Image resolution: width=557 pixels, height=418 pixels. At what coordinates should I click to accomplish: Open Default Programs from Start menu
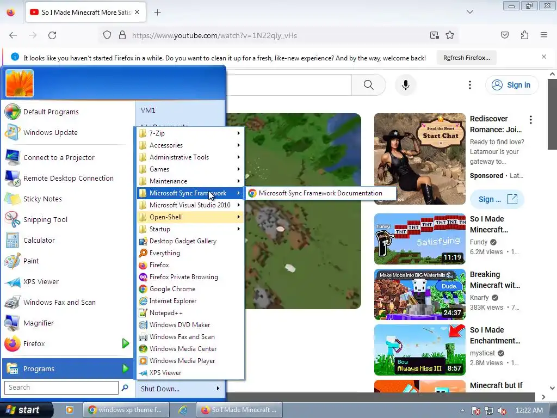67,112
